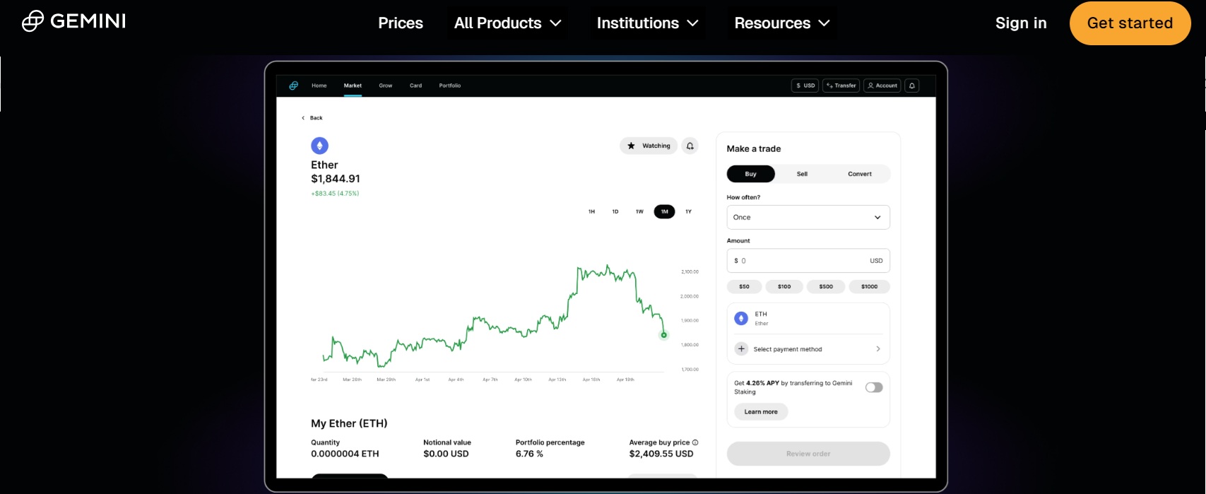Click the Average buy price info icon
The height and width of the screenshot is (494, 1206).
(x=695, y=442)
